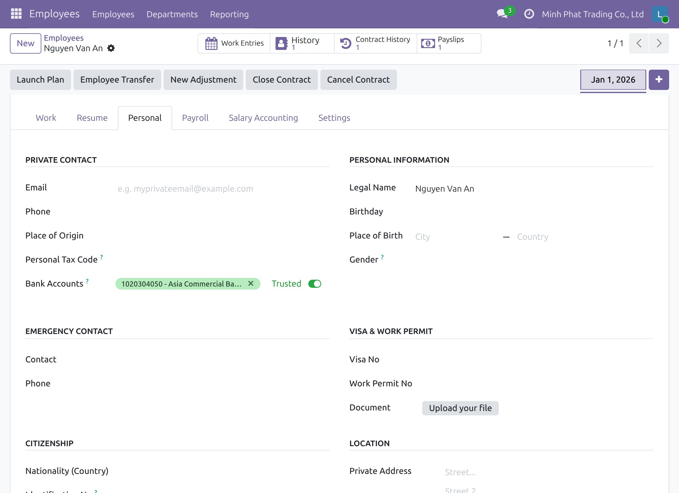Click the gear icon beside Nguyen Van An

(111, 48)
